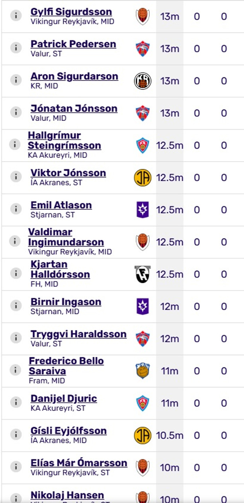This screenshot has height=503, width=244.
Task: Open Tryggvi Haraldsson profile link
Action: click(x=78, y=334)
